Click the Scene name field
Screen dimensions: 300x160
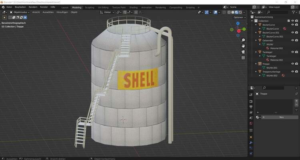pos(241,7)
